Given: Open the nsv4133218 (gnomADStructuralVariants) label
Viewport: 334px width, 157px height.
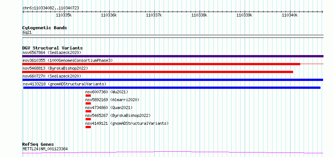Looking at the screenshot, I should pyautogui.click(x=65, y=84).
